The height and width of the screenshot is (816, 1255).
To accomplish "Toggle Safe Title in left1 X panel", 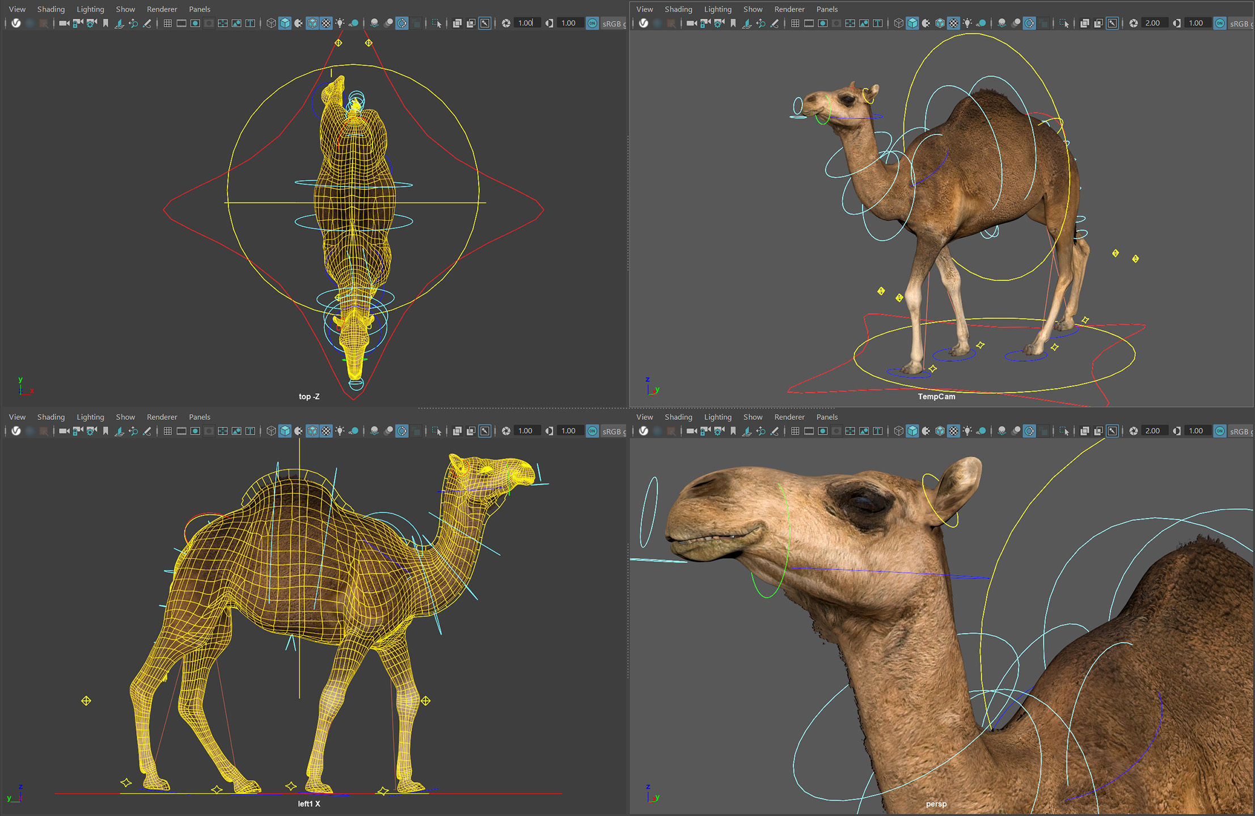I will (x=250, y=431).
